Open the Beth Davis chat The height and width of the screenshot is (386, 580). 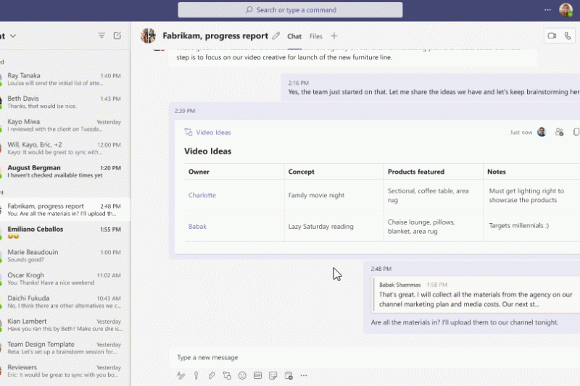coord(65,102)
